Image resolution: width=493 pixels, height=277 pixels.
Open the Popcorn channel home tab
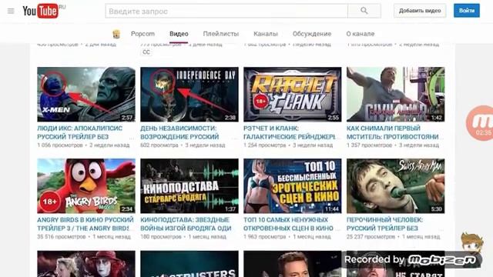click(143, 34)
